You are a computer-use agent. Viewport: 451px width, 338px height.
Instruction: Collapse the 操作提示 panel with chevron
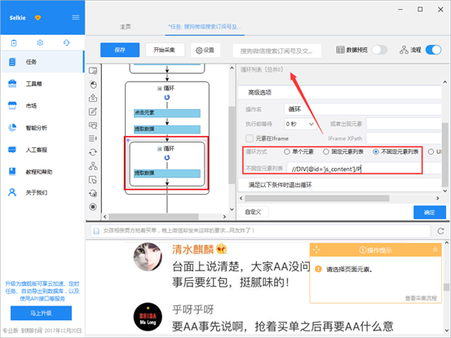point(436,250)
